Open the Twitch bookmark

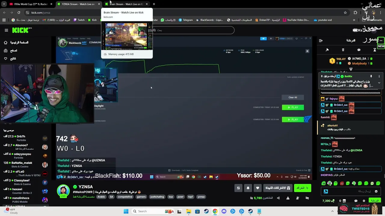pyautogui.click(x=79, y=20)
